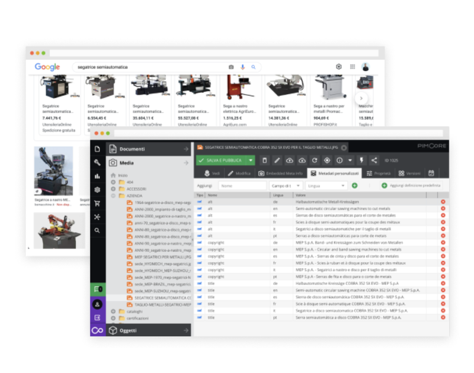Viewport: 474px width, 373px height.
Task: Expand the Documenti panel arrow
Action: point(185,149)
